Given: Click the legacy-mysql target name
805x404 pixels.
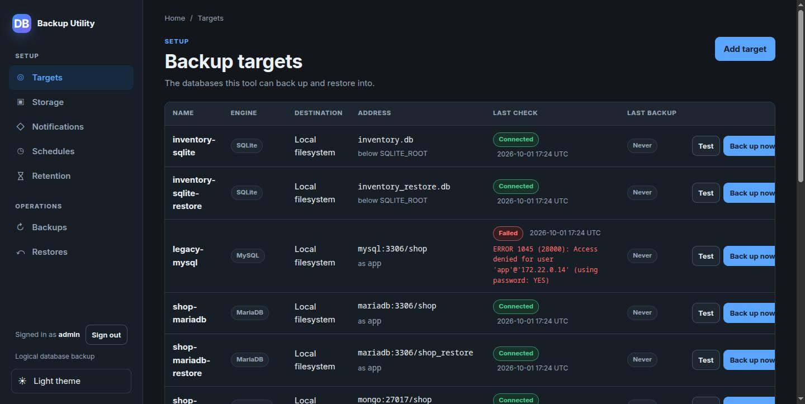Looking at the screenshot, I should tap(188, 256).
